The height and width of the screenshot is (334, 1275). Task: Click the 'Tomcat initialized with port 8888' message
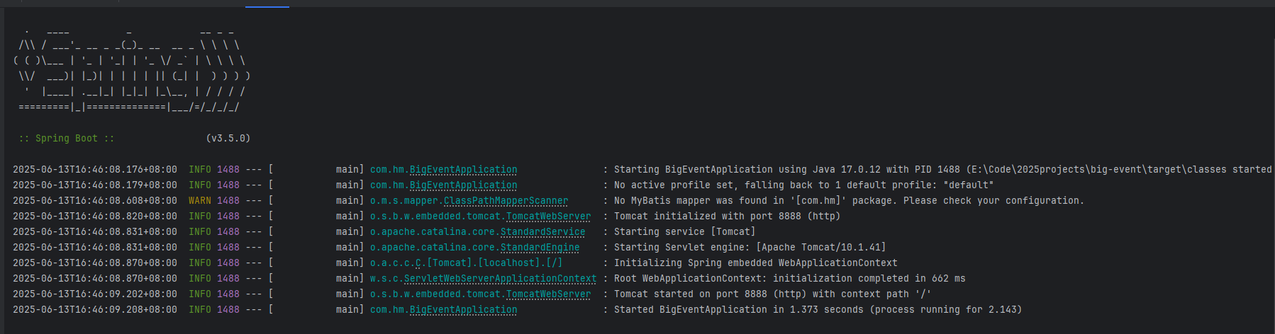click(727, 217)
